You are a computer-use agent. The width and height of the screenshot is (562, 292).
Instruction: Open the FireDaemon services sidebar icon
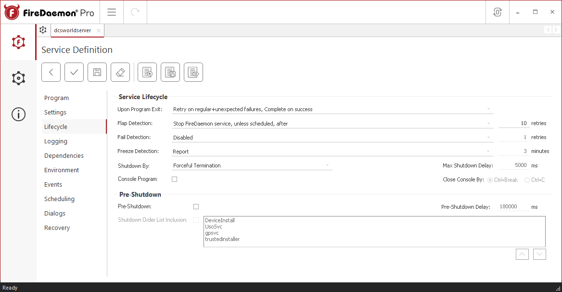(18, 42)
